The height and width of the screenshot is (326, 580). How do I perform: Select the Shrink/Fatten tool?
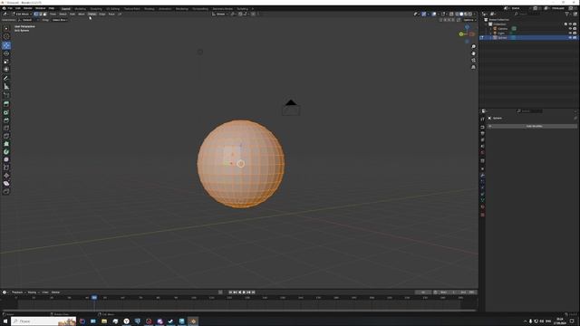click(6, 176)
